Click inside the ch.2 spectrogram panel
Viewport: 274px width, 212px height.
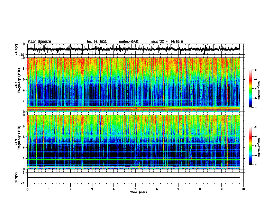(x=133, y=142)
